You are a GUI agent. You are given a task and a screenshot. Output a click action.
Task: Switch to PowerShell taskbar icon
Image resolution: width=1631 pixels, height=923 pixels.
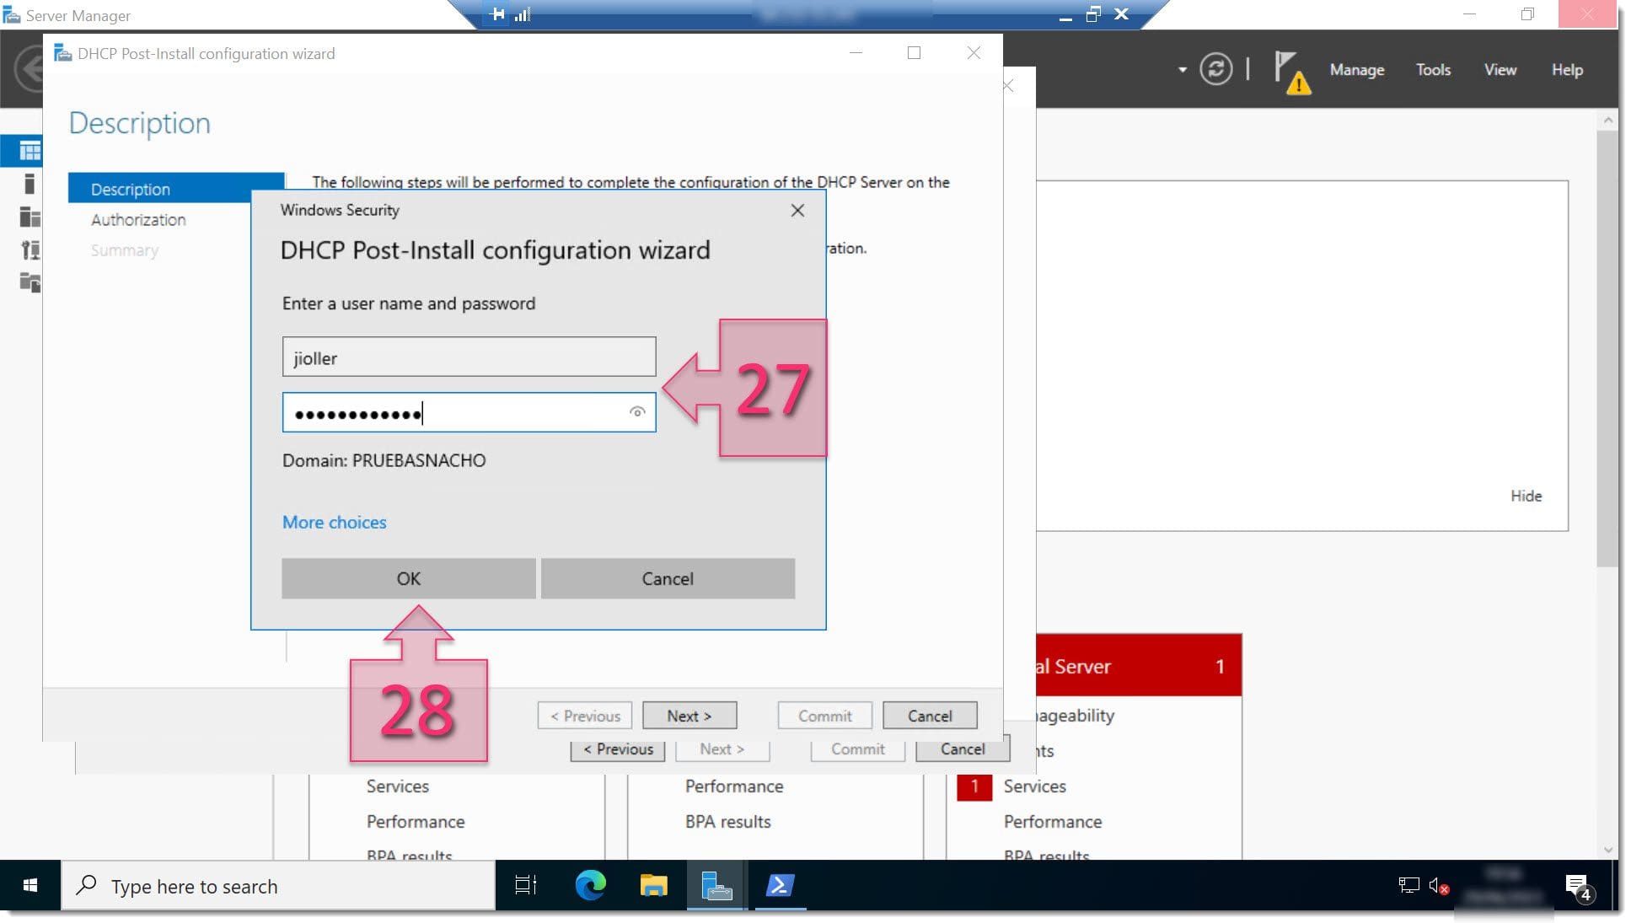(x=780, y=885)
